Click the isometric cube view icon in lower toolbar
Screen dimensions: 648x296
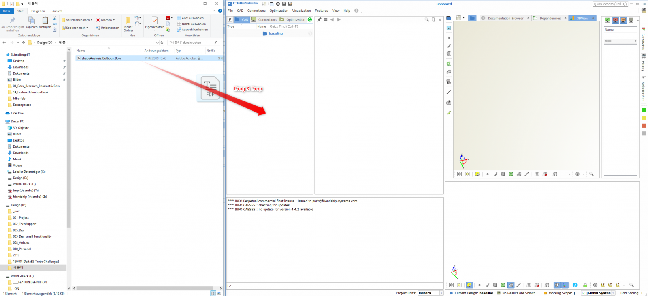(x=595, y=285)
